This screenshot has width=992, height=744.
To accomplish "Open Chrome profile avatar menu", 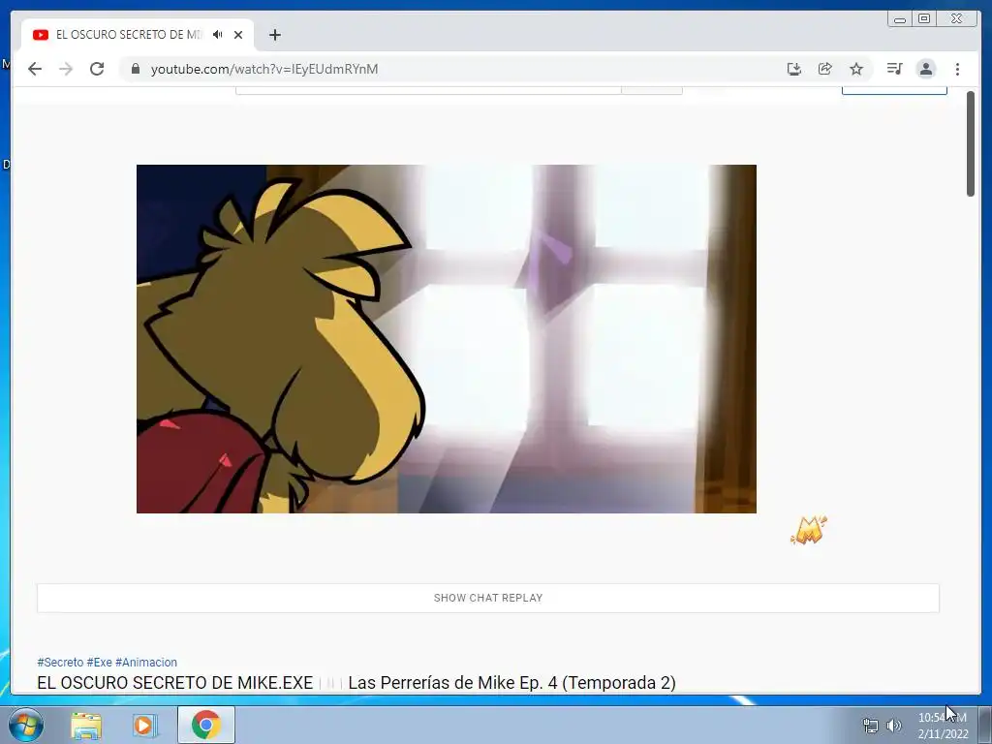I will (925, 69).
